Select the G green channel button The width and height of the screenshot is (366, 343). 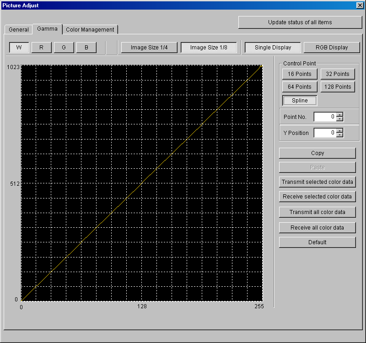(64, 48)
